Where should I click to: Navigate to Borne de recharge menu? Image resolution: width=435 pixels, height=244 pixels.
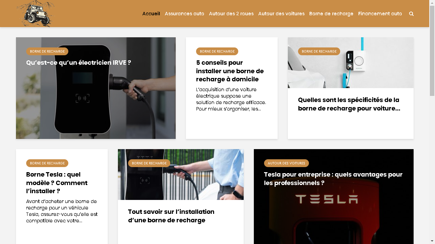tap(331, 14)
